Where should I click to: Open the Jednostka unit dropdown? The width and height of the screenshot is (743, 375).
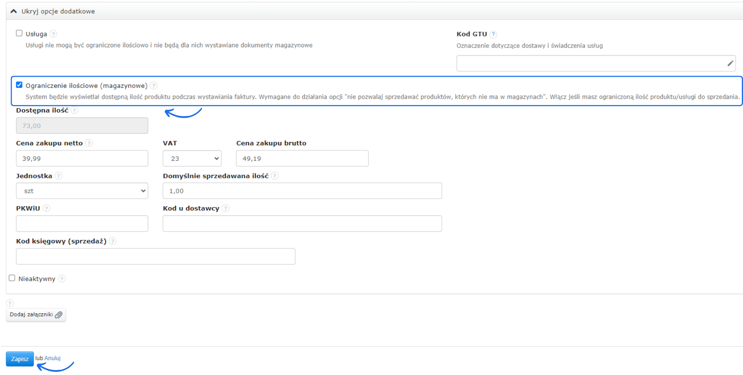tap(82, 191)
